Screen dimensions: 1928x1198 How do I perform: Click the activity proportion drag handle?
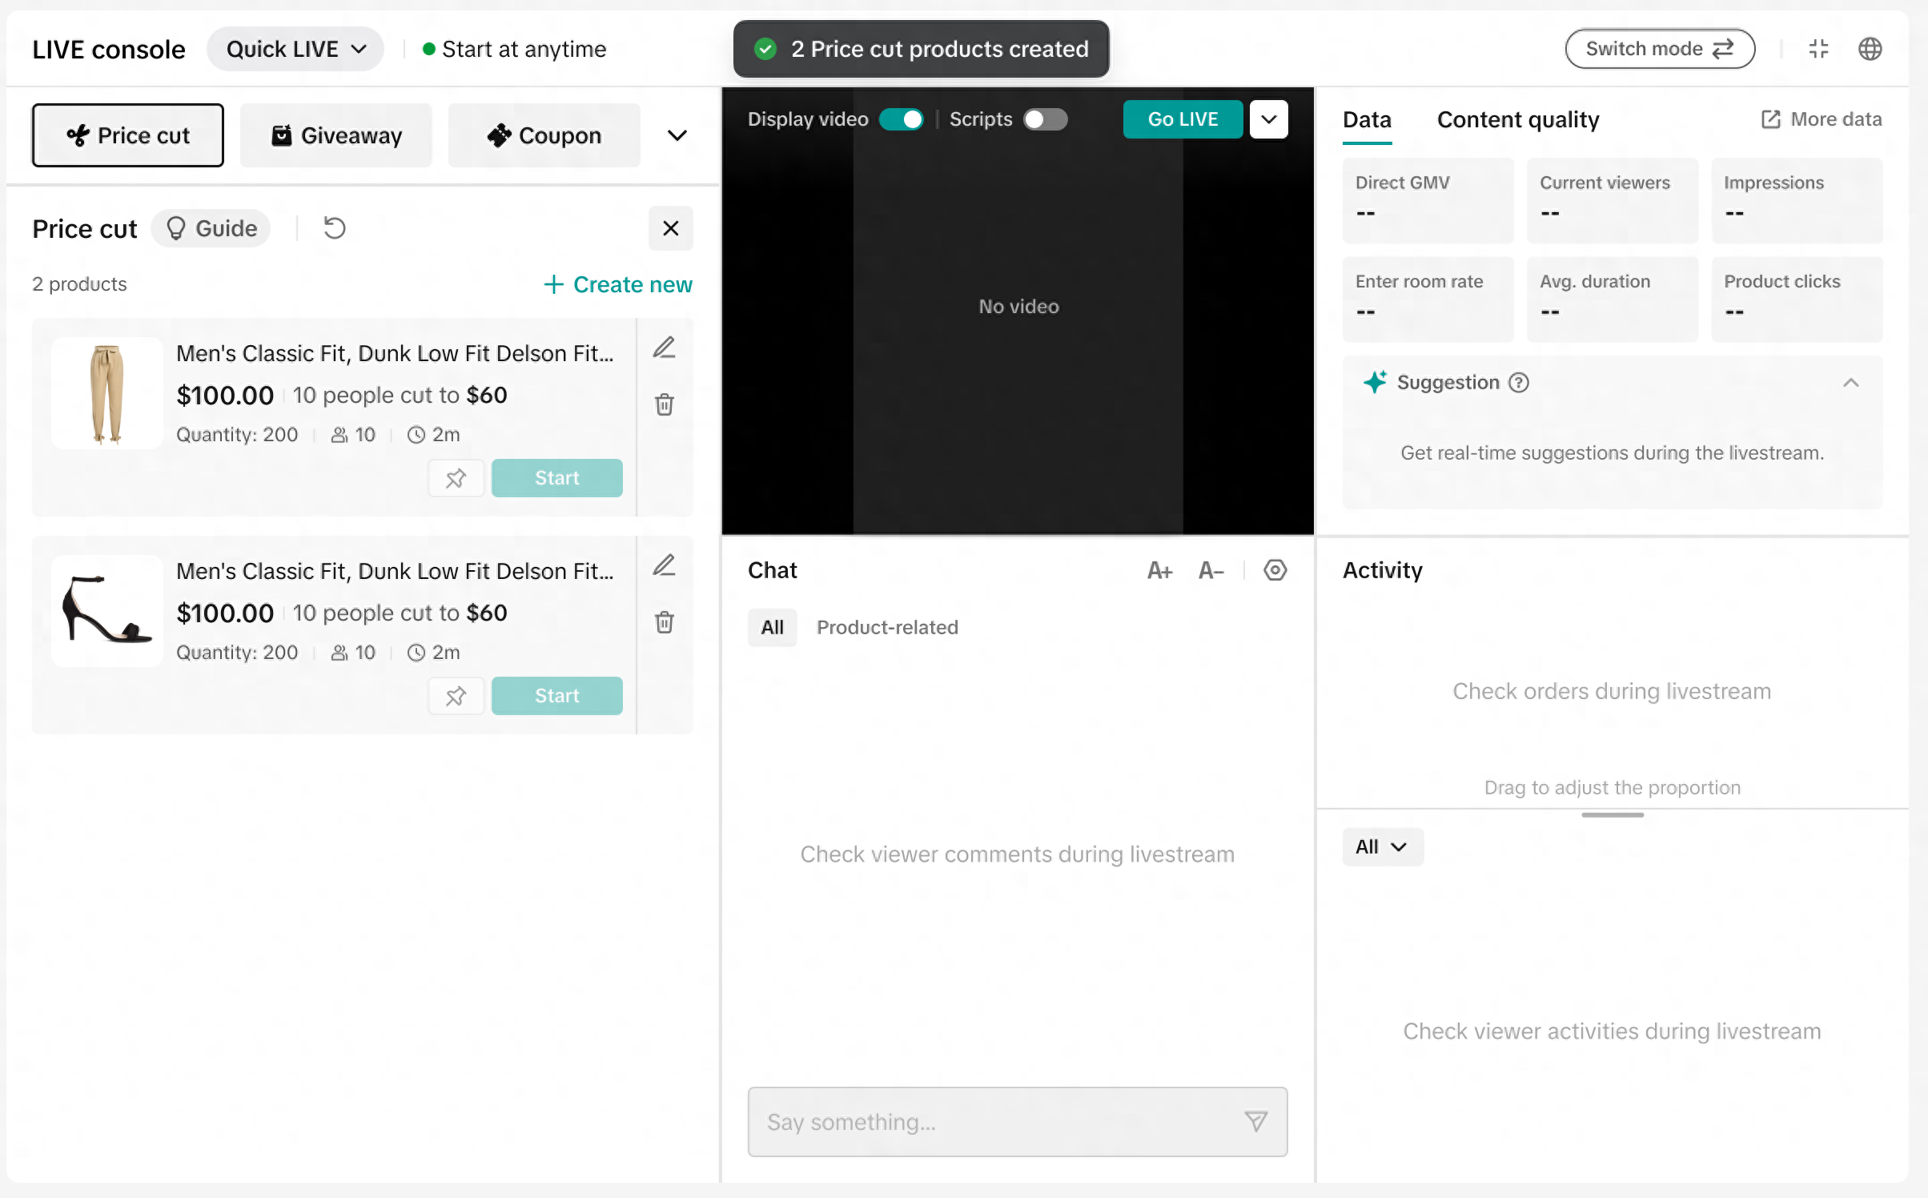tap(1612, 814)
